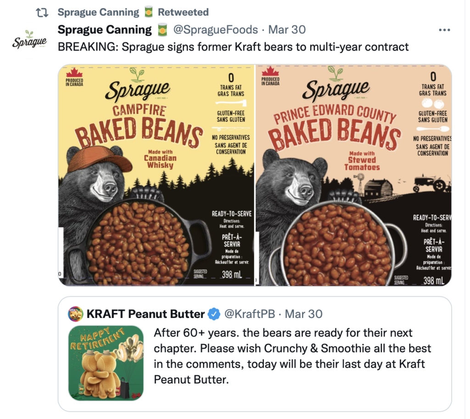Click the retweet arrows icon at top
This screenshot has height=419, width=470.
tap(42, 12)
